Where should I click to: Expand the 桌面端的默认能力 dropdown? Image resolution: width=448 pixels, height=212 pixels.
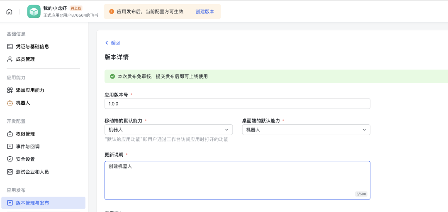point(306,130)
